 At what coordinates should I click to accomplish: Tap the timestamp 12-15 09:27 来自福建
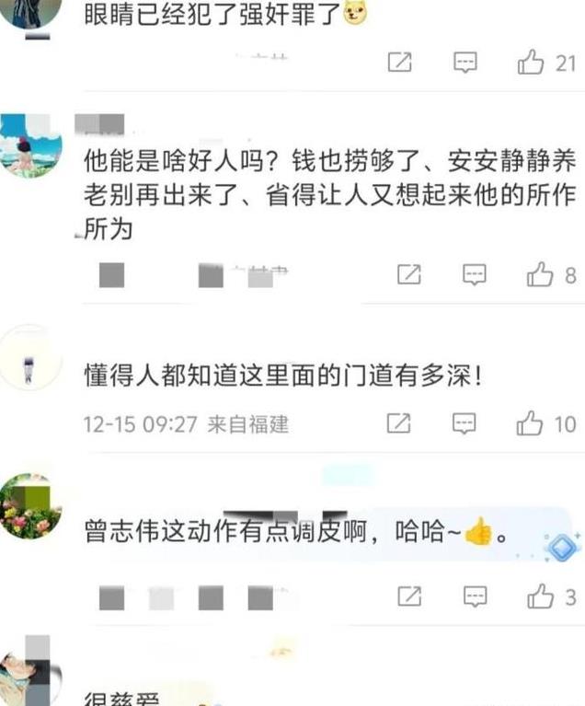pos(186,424)
